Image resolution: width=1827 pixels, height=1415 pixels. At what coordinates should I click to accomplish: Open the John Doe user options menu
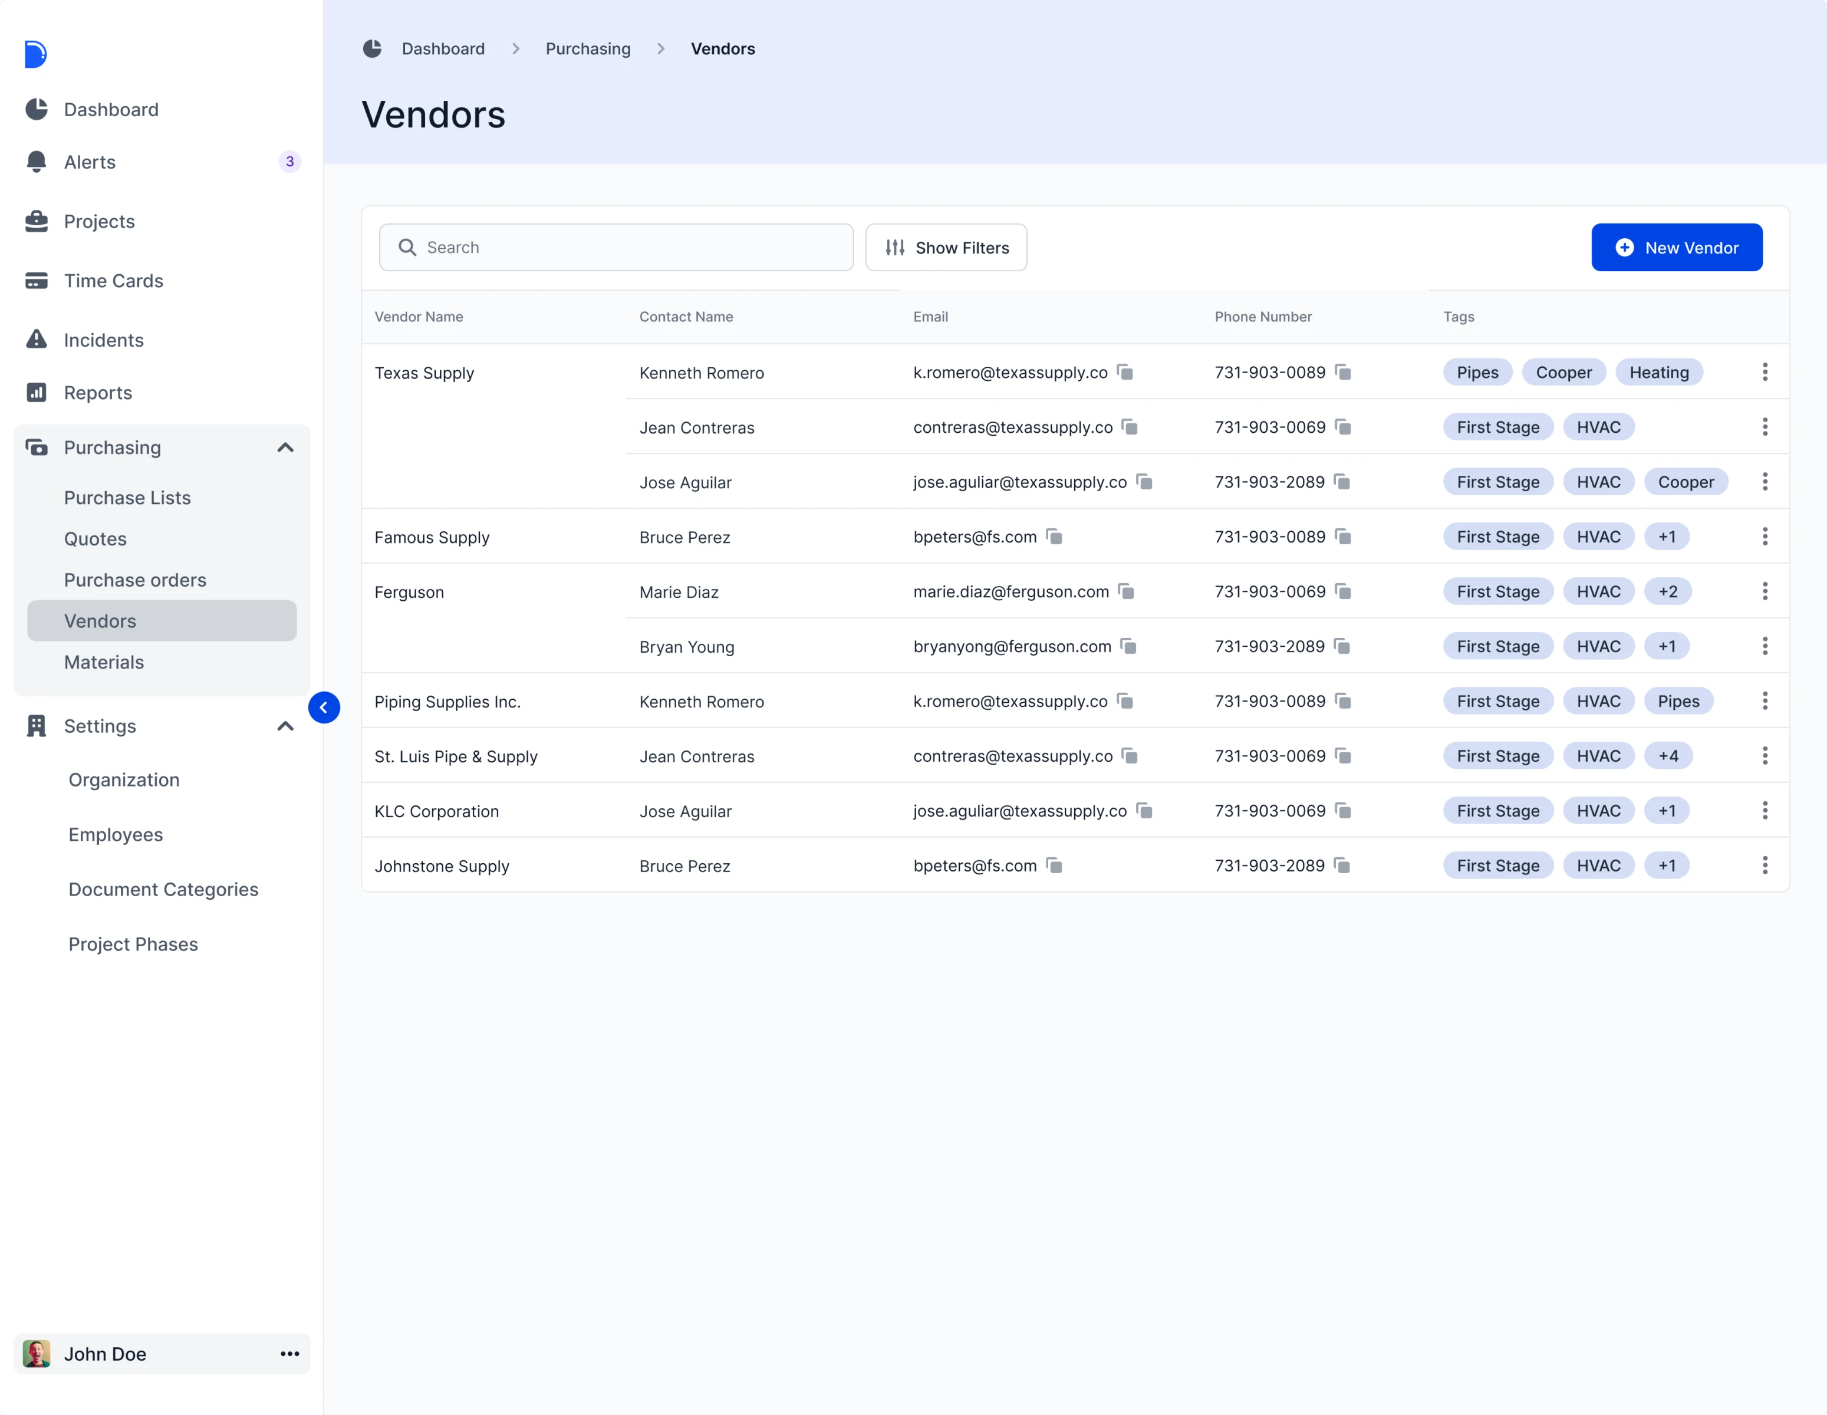(289, 1354)
